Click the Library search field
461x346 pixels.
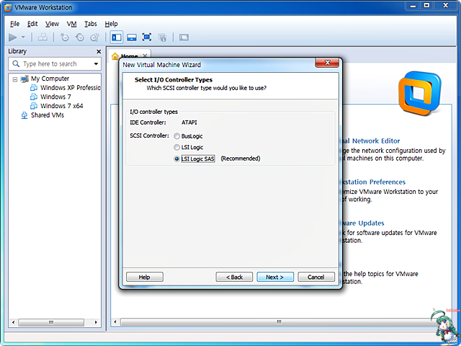click(x=55, y=64)
